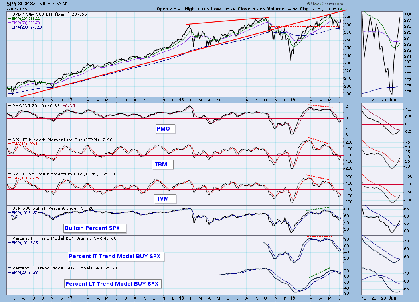The width and height of the screenshot is (419, 302).
Task: Click the EMA(20) 67.38 legend entry
Action: click(23, 273)
